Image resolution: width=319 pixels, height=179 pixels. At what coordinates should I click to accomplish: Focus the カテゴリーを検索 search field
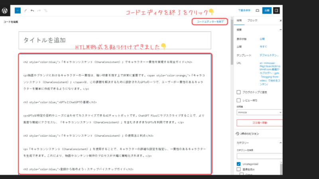[x=260, y=156]
